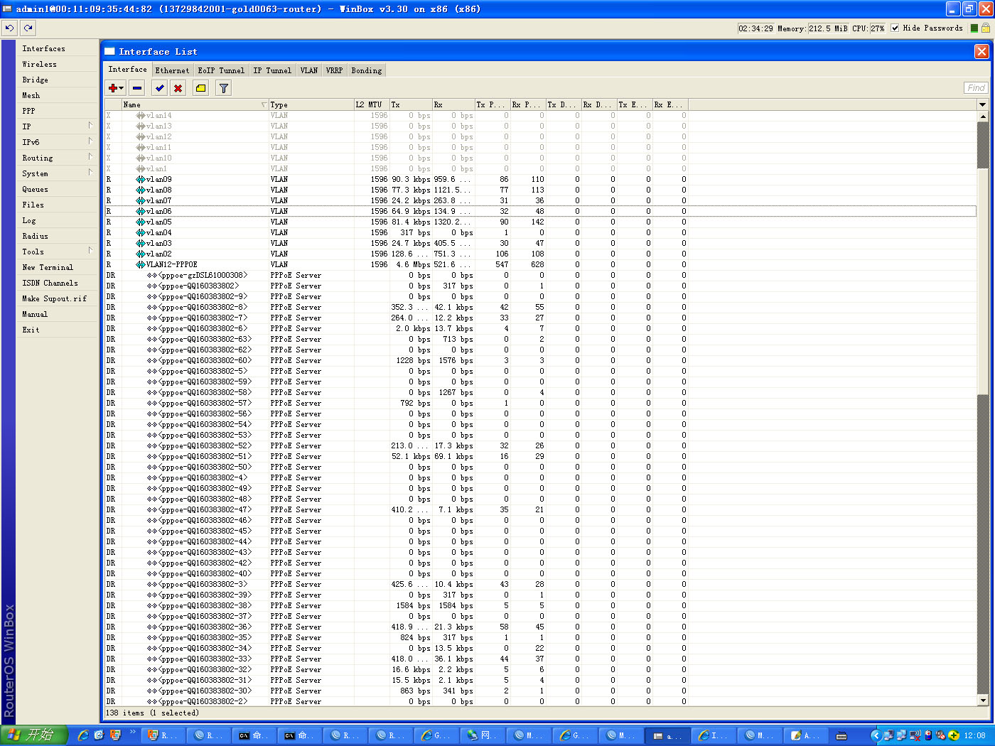Viewport: 995px width, 746px height.
Task: Click the blue minus Remove button
Action: 137,88
